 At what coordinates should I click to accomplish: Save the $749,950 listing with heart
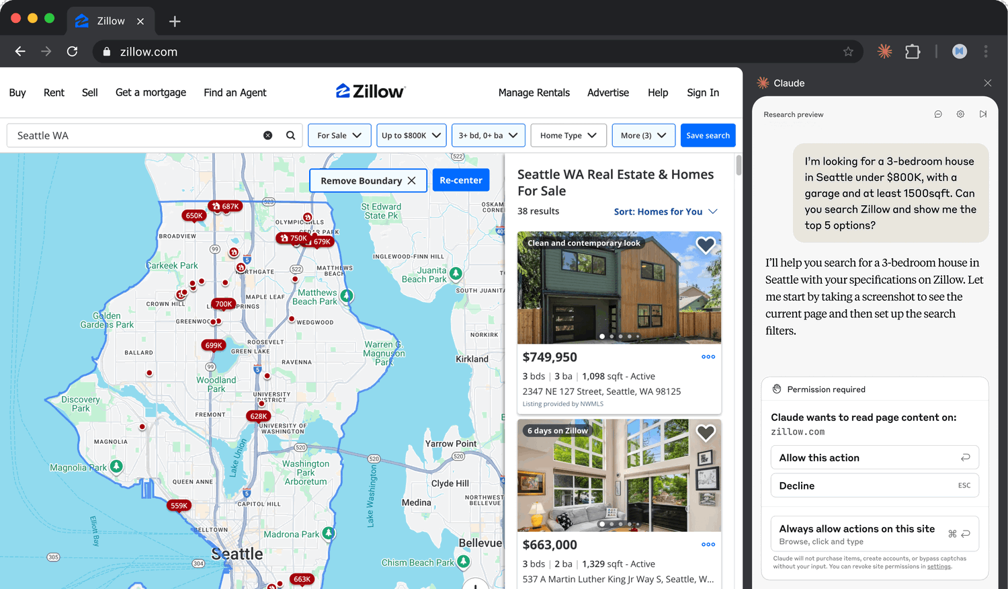705,245
